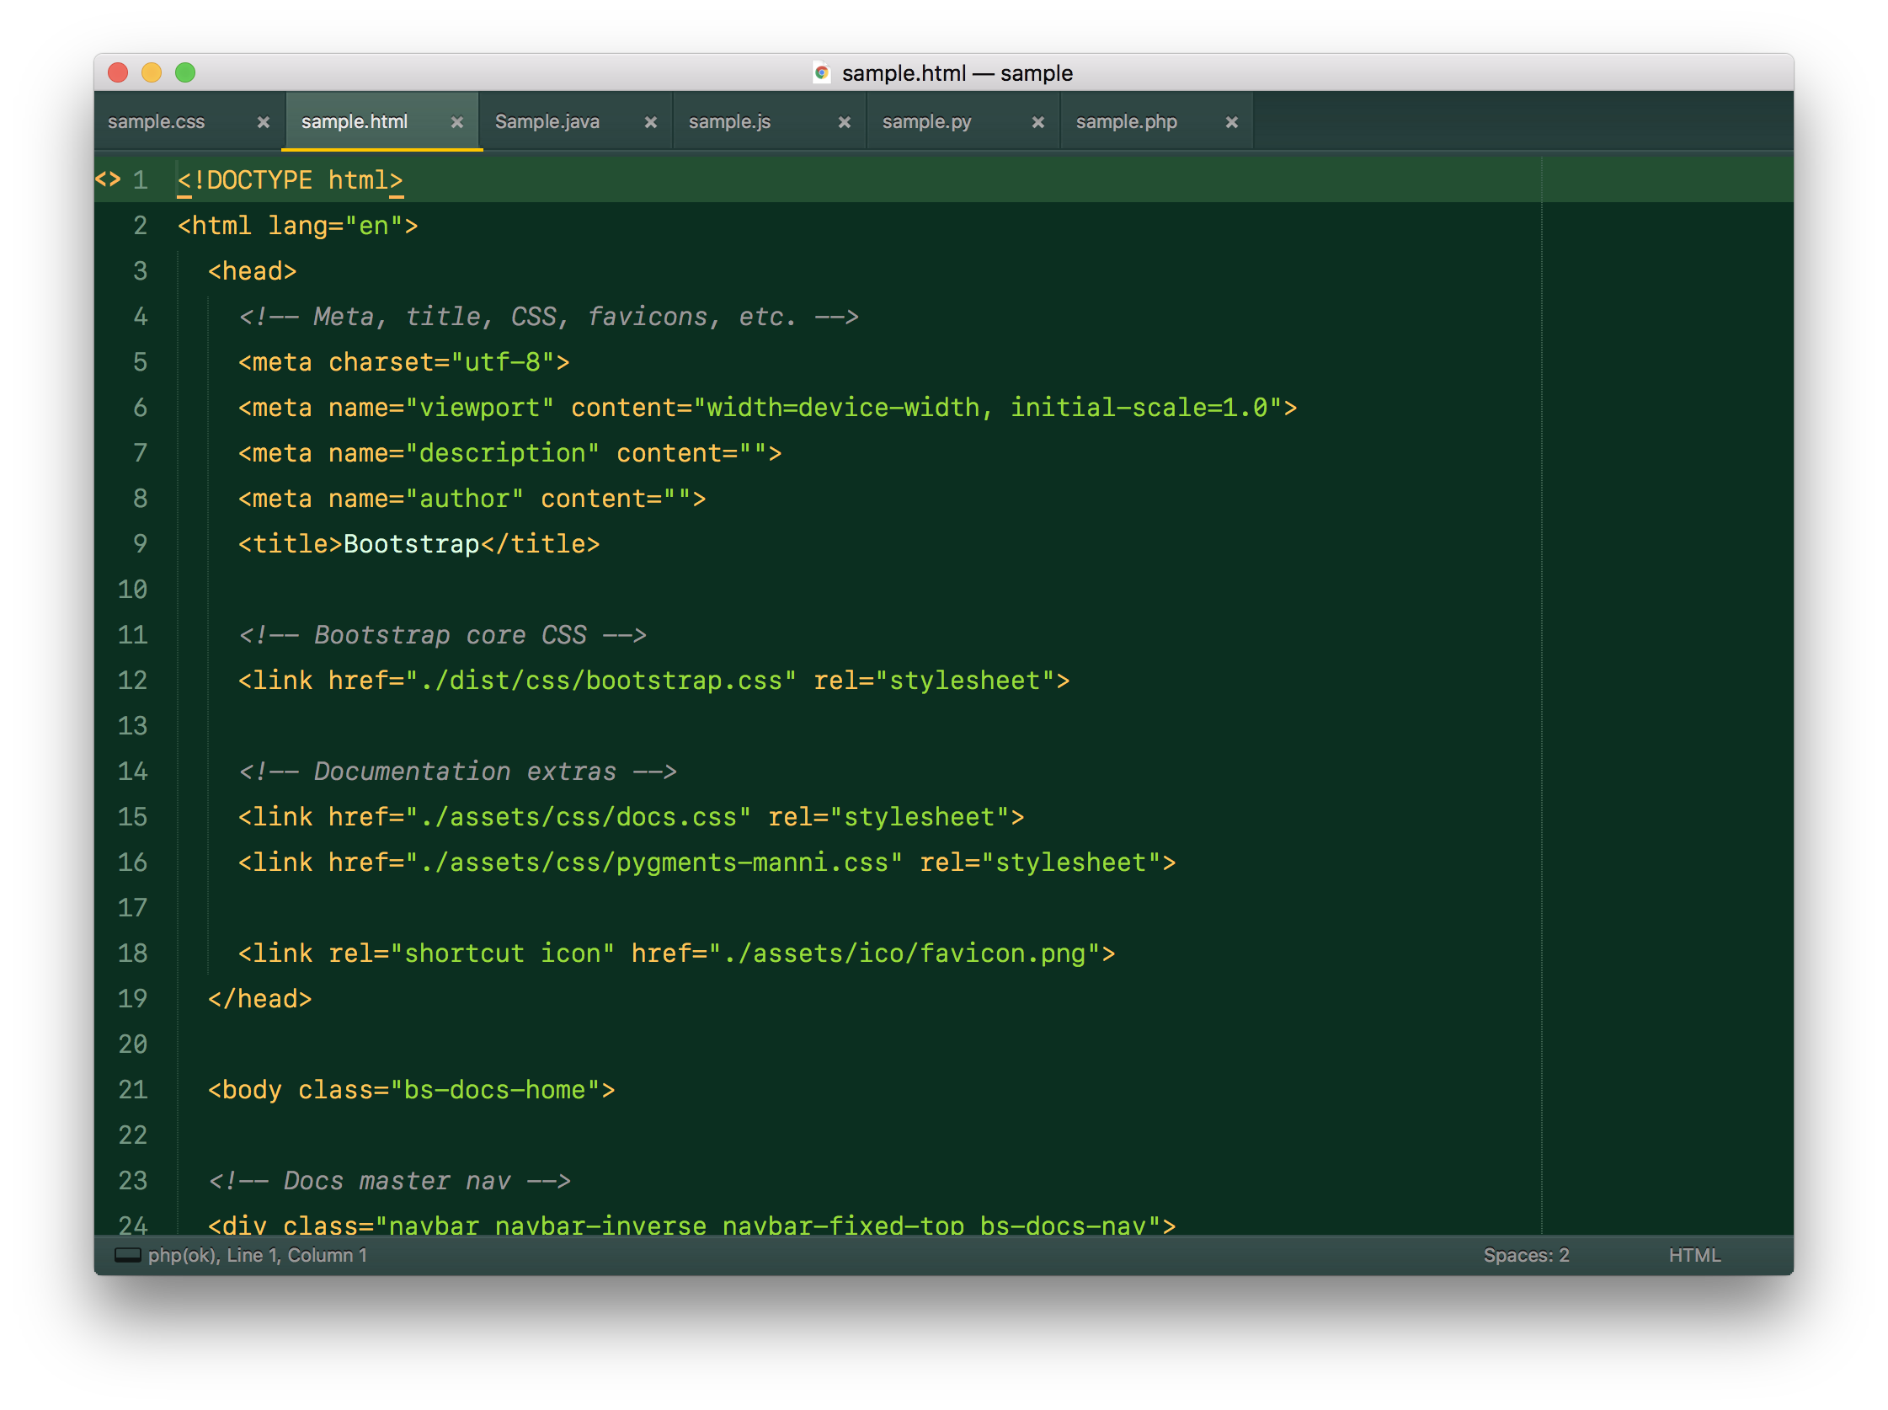The image size is (1888, 1410).
Task: Click line number 12 in the gutter
Action: click(133, 681)
